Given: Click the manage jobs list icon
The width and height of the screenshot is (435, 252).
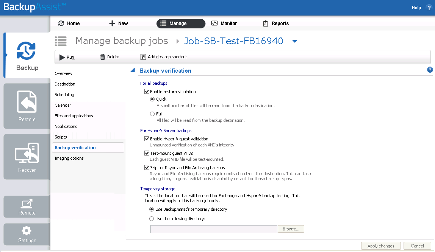Looking at the screenshot, I should 61,41.
